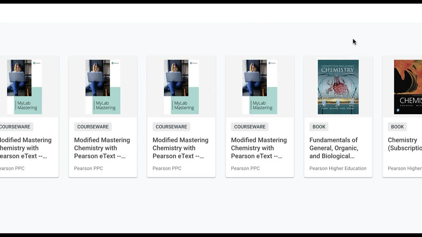This screenshot has width=422, height=237.
Task: Open the third-from-left MyLab Mastering cover image
Action: click(181, 87)
